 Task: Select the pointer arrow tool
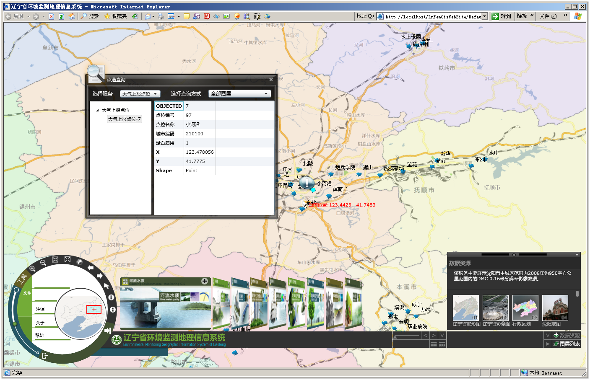click(x=107, y=286)
